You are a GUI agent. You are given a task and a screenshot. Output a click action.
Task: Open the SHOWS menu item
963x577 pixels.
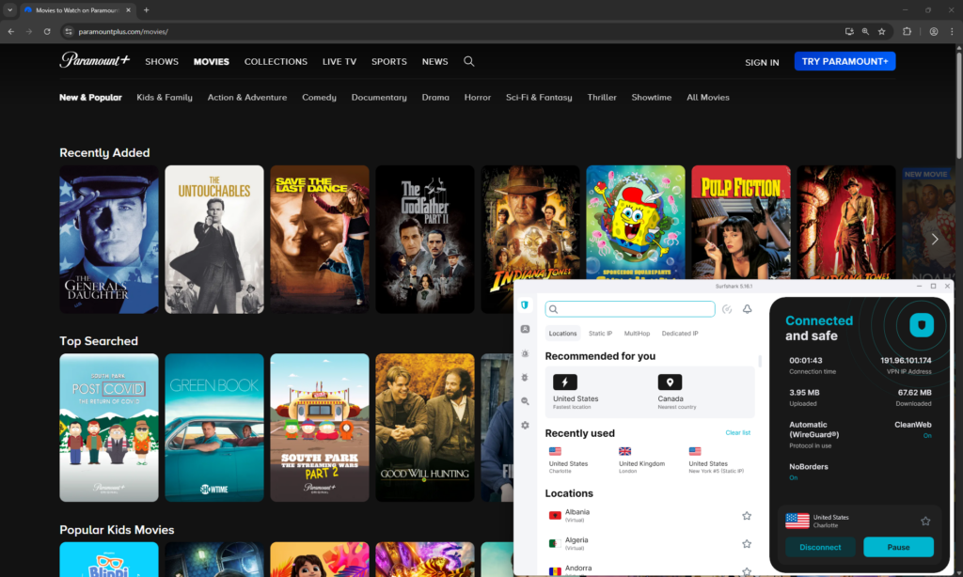click(x=162, y=61)
